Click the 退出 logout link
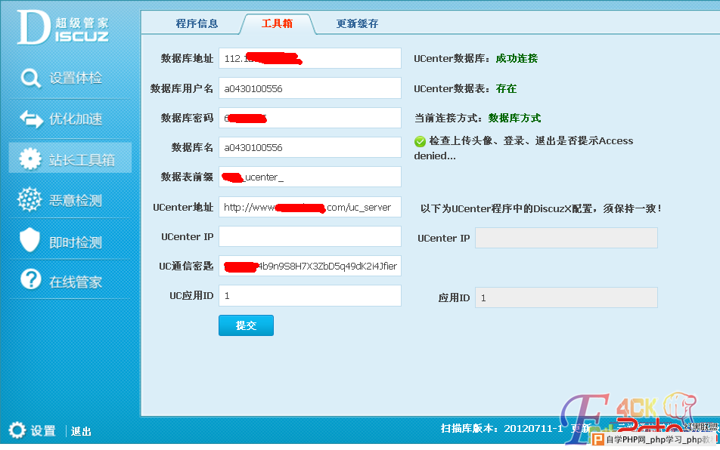The height and width of the screenshot is (450, 720). [81, 431]
